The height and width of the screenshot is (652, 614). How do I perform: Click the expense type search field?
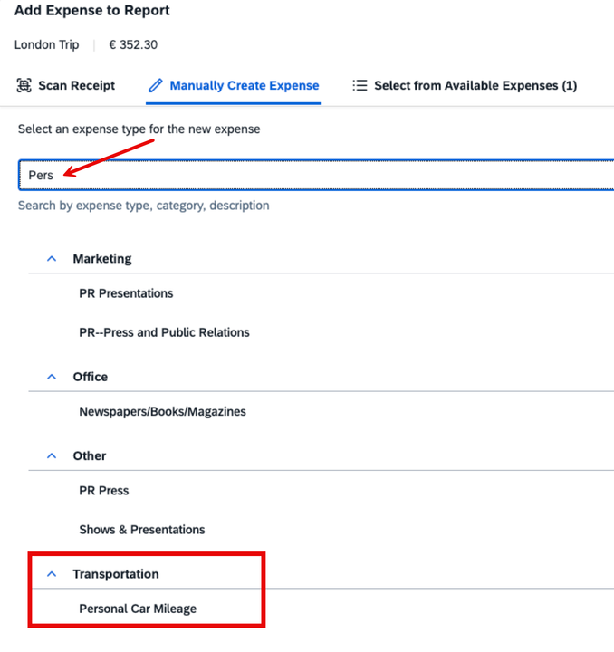pos(317,175)
